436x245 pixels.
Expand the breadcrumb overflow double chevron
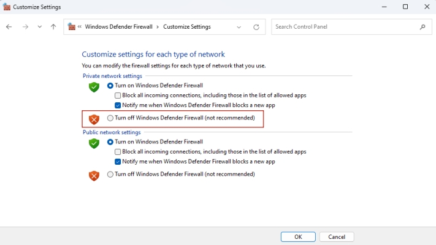(80, 27)
